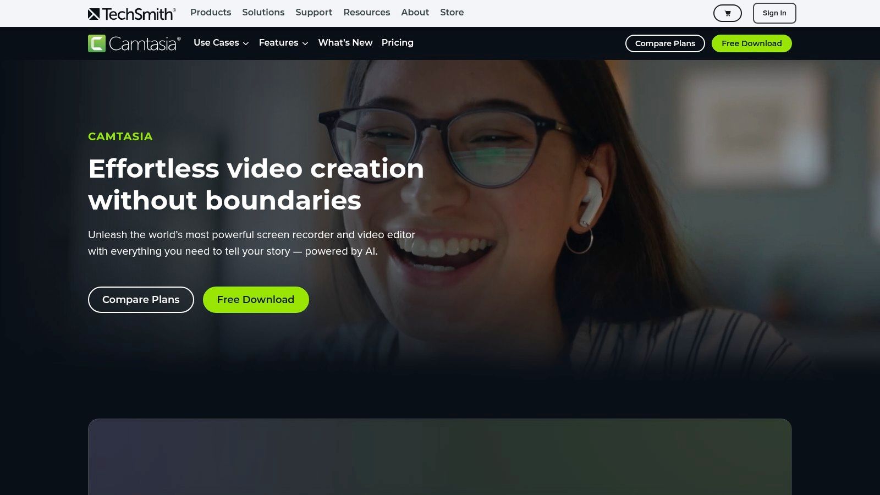Image resolution: width=880 pixels, height=495 pixels.
Task: Click the Effortless video creation headline
Action: (x=256, y=184)
